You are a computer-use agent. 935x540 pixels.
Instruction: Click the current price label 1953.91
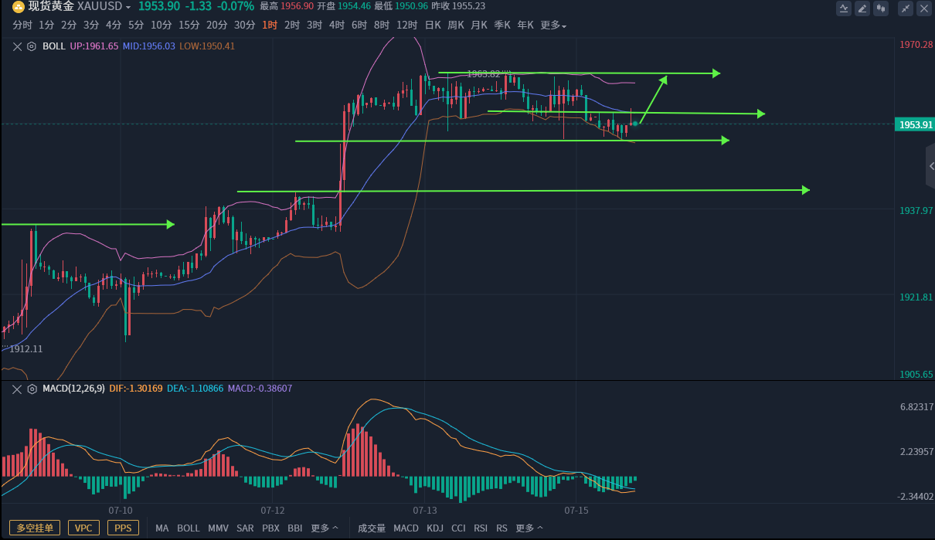click(915, 124)
